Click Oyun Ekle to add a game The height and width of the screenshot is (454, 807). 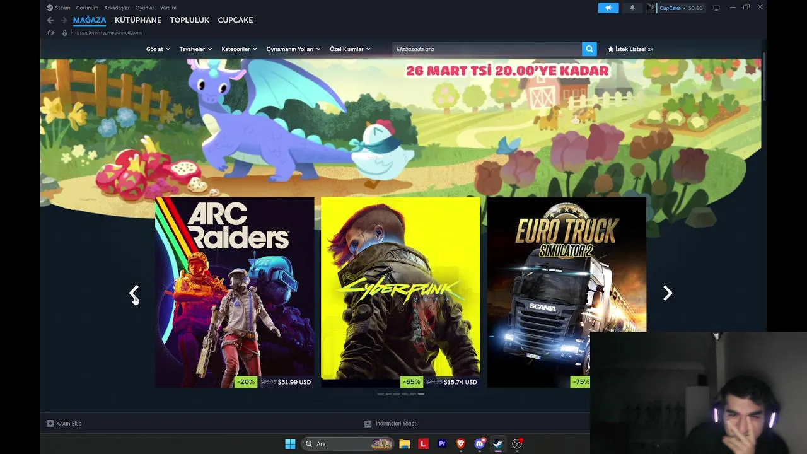point(69,424)
